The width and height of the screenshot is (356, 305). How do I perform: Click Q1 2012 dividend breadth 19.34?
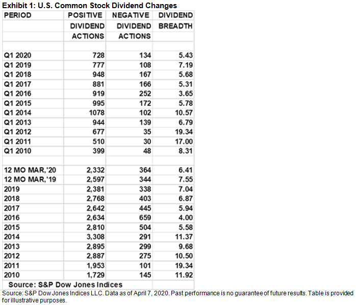click(183, 132)
